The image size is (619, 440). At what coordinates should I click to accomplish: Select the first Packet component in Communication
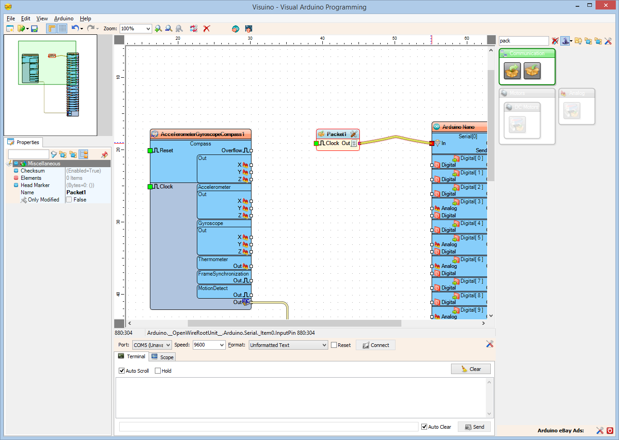coord(512,71)
